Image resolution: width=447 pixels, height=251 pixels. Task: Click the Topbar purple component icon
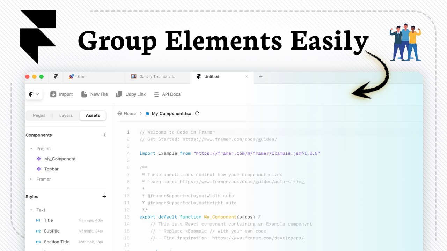(x=39, y=169)
